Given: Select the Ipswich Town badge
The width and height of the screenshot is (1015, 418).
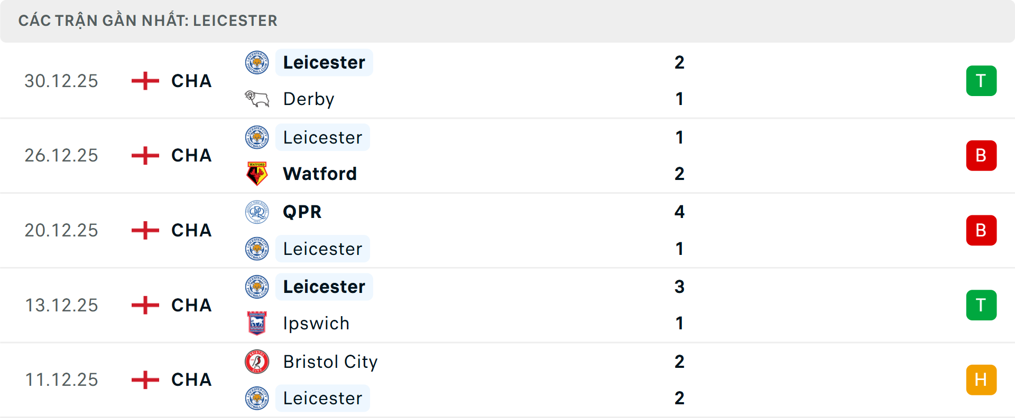Looking at the screenshot, I should coord(256,323).
